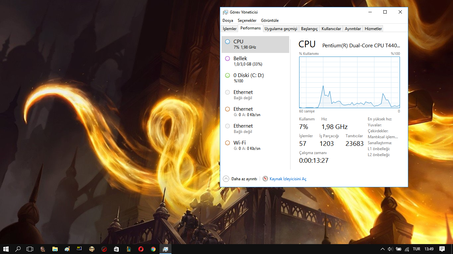Select the Performans tab
The width and height of the screenshot is (453, 254).
251,28
